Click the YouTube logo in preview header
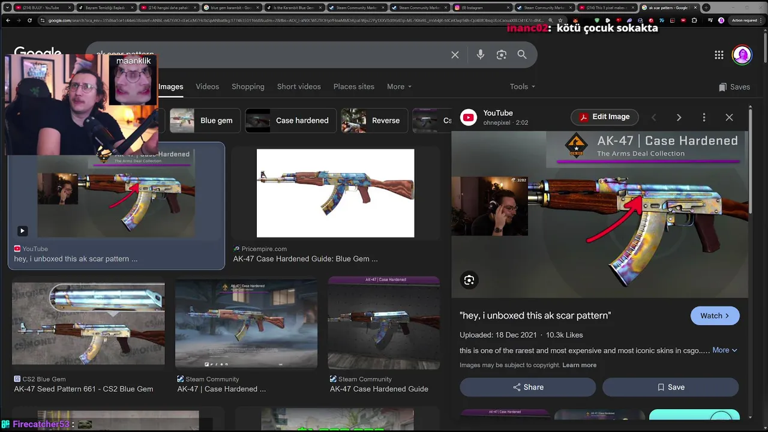This screenshot has height=432, width=768. click(x=468, y=117)
